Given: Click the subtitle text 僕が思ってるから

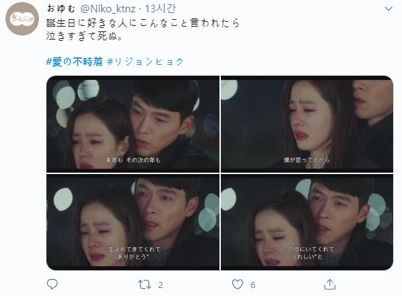Looking at the screenshot, I should [306, 160].
